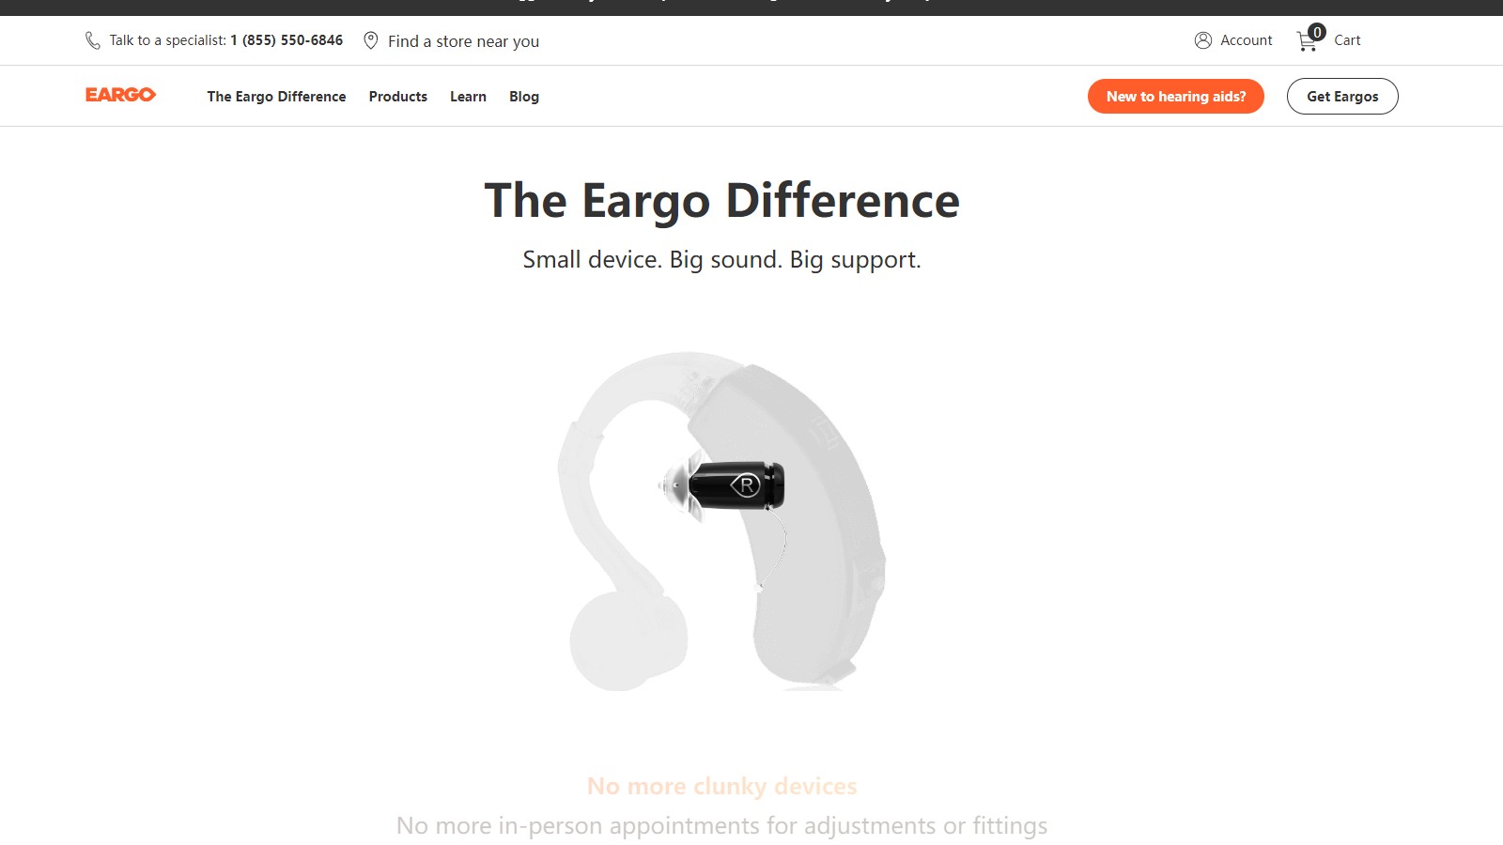
Task: Go home via the EARGO logo
Action: click(120, 95)
